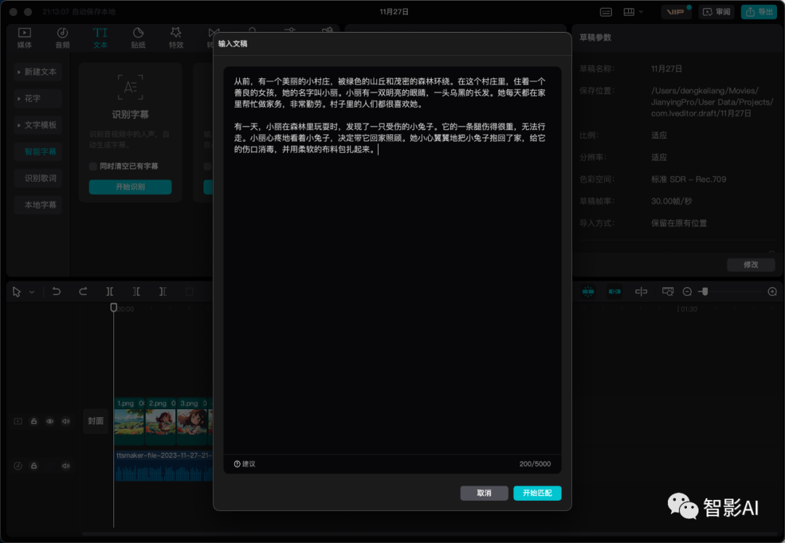Click the 审阅 review icon in the titlebar
785x543 pixels.
(x=716, y=12)
